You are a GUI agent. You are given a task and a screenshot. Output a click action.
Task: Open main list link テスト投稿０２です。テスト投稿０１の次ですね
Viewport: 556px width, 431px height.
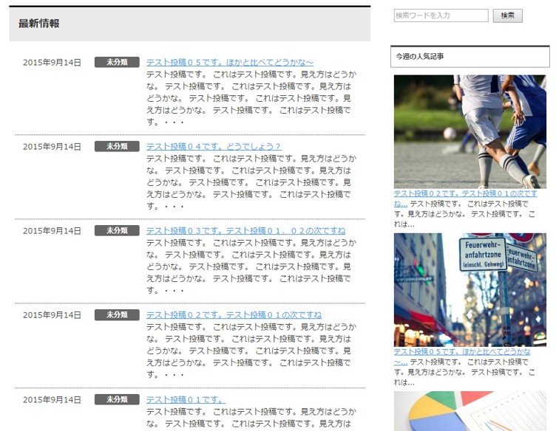(x=234, y=315)
